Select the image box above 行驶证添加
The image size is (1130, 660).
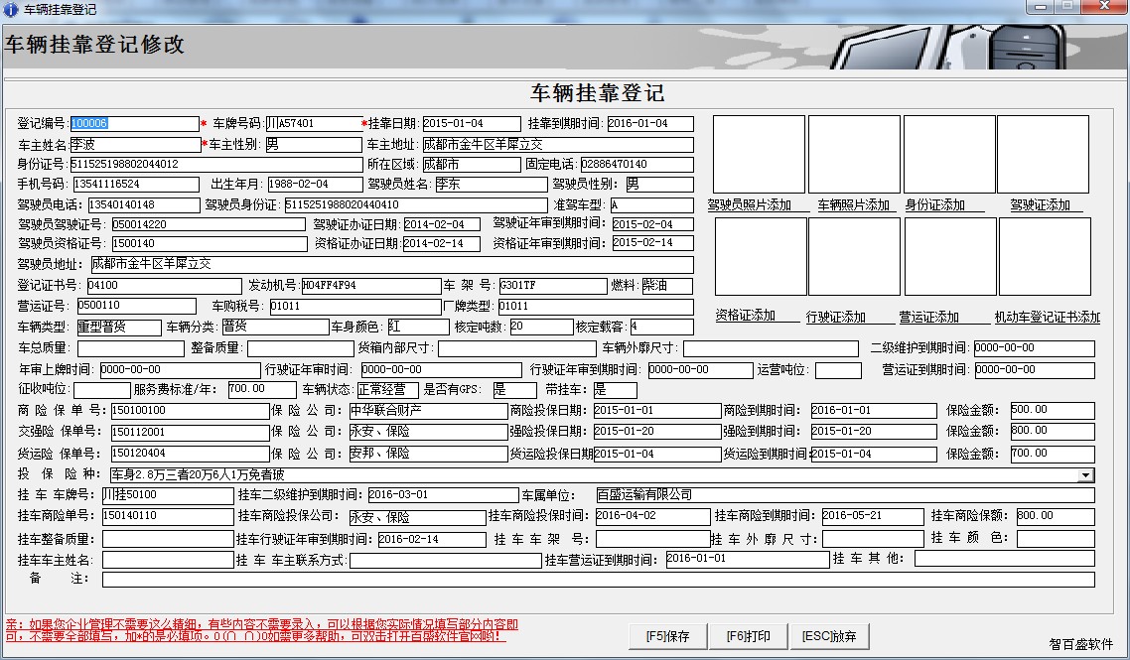(x=855, y=256)
